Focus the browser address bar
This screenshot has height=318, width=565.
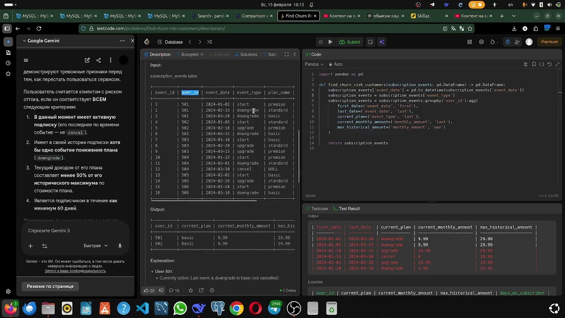click(260, 28)
